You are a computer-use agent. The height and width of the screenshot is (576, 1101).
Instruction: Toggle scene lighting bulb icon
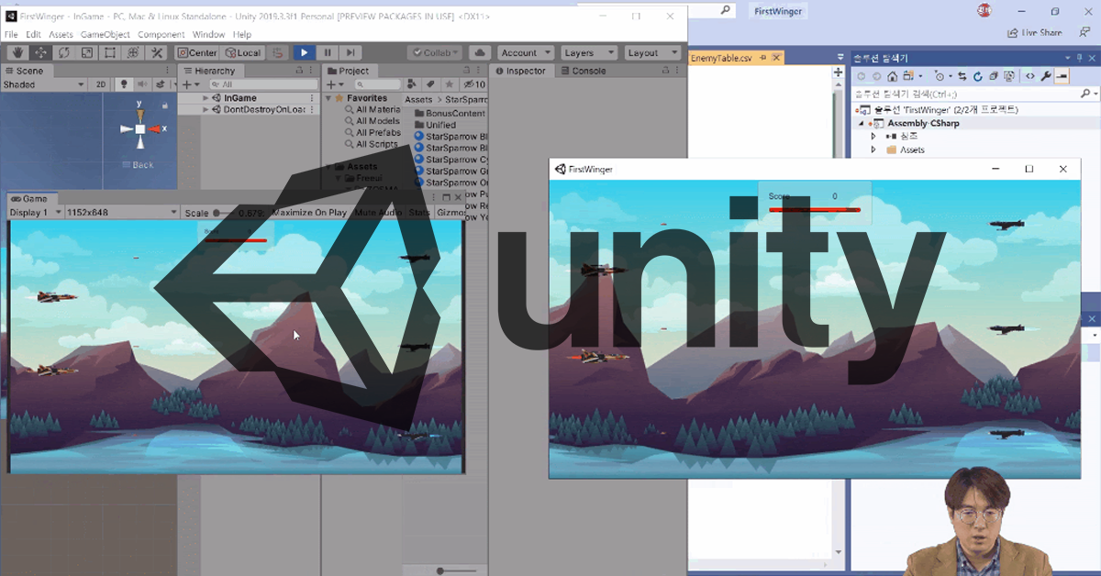coord(125,84)
